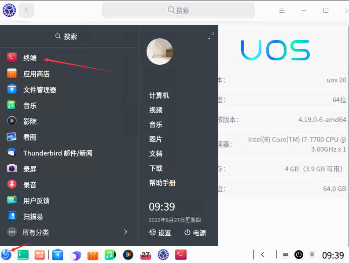Viewport: 349px width, 263px height.
Task: Select type value 64位
Action: click(339, 100)
